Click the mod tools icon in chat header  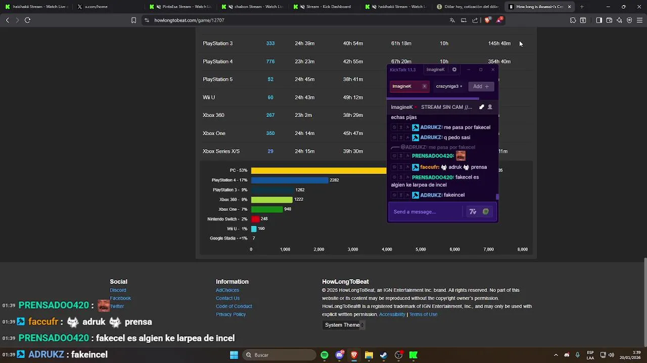coord(481,107)
